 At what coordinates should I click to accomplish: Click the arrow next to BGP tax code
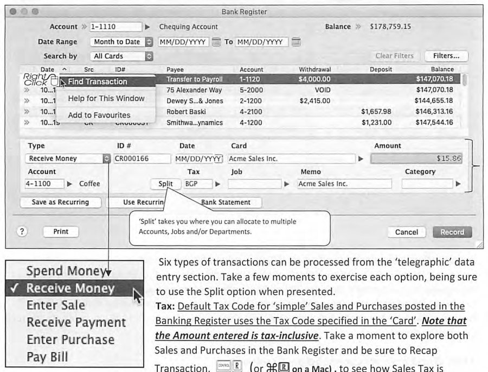(x=218, y=184)
